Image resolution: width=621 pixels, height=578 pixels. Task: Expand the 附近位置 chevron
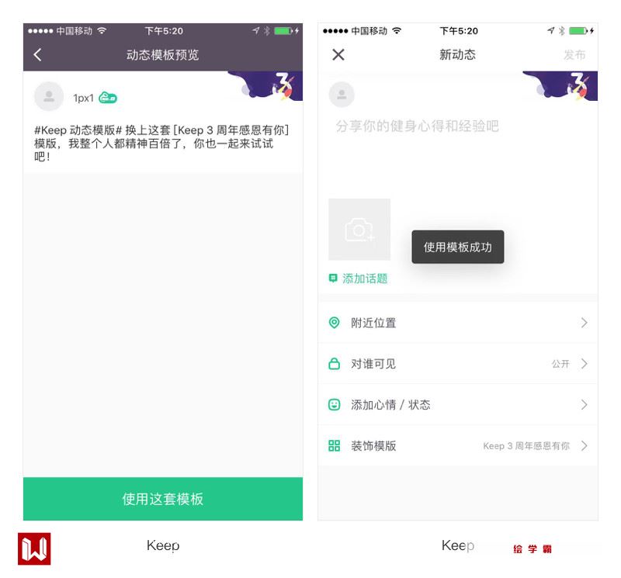[585, 323]
